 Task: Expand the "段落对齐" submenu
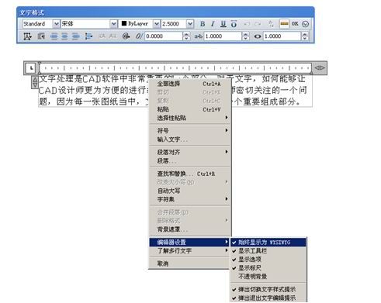coord(190,152)
